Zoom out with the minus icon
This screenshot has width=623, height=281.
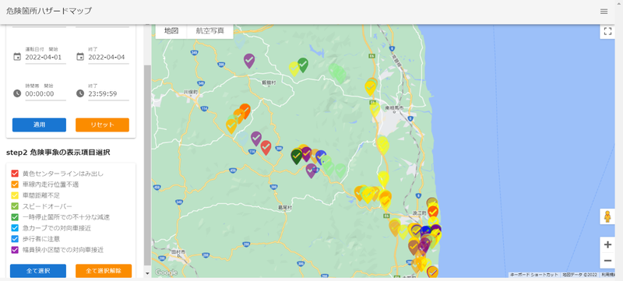pyautogui.click(x=607, y=261)
